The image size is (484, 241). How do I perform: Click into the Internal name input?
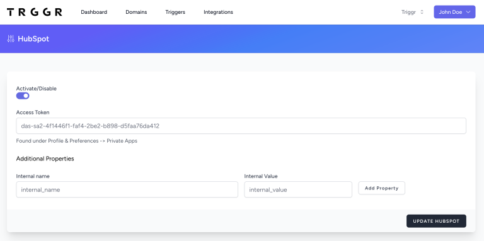coord(127,189)
